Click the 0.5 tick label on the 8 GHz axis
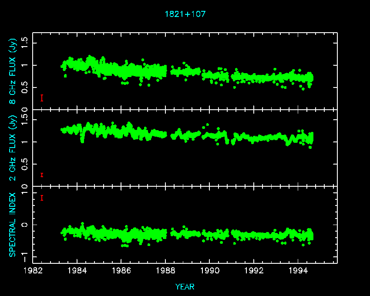The image size is (370, 296). [25, 87]
